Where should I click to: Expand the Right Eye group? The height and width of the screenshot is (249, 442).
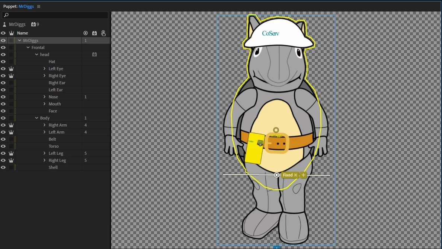coord(44,76)
